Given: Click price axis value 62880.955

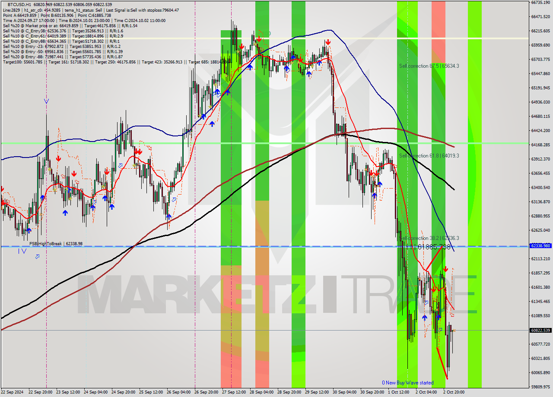Looking at the screenshot, I should click(540, 216).
